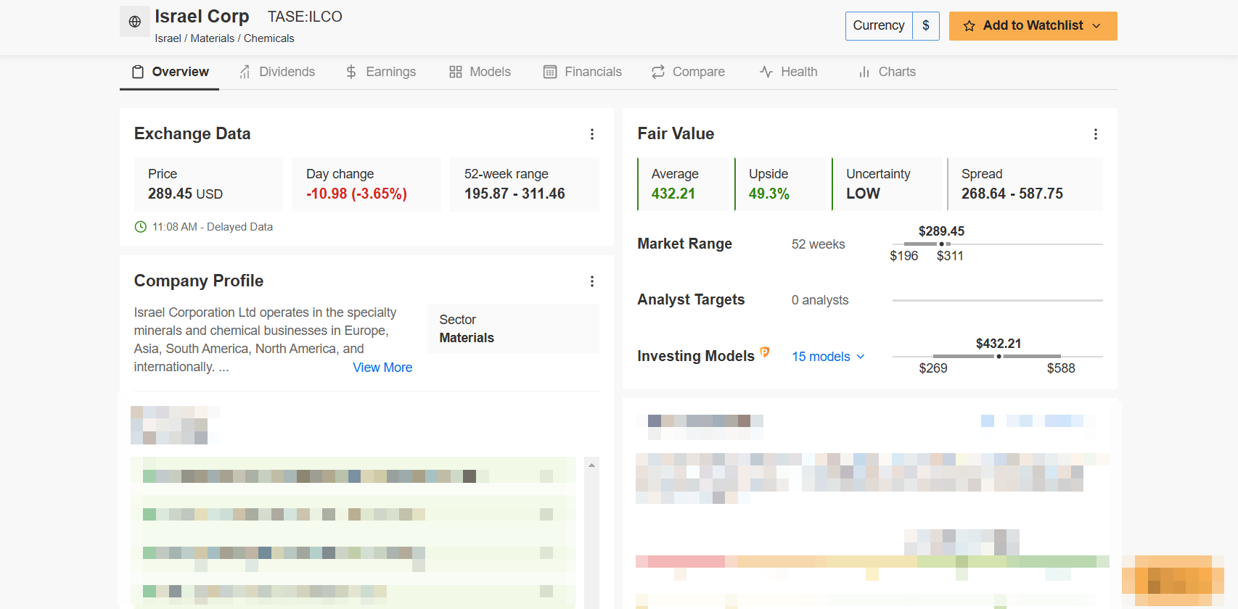Click the Chemicals breadcrumb link
1238x609 pixels.
click(x=269, y=38)
